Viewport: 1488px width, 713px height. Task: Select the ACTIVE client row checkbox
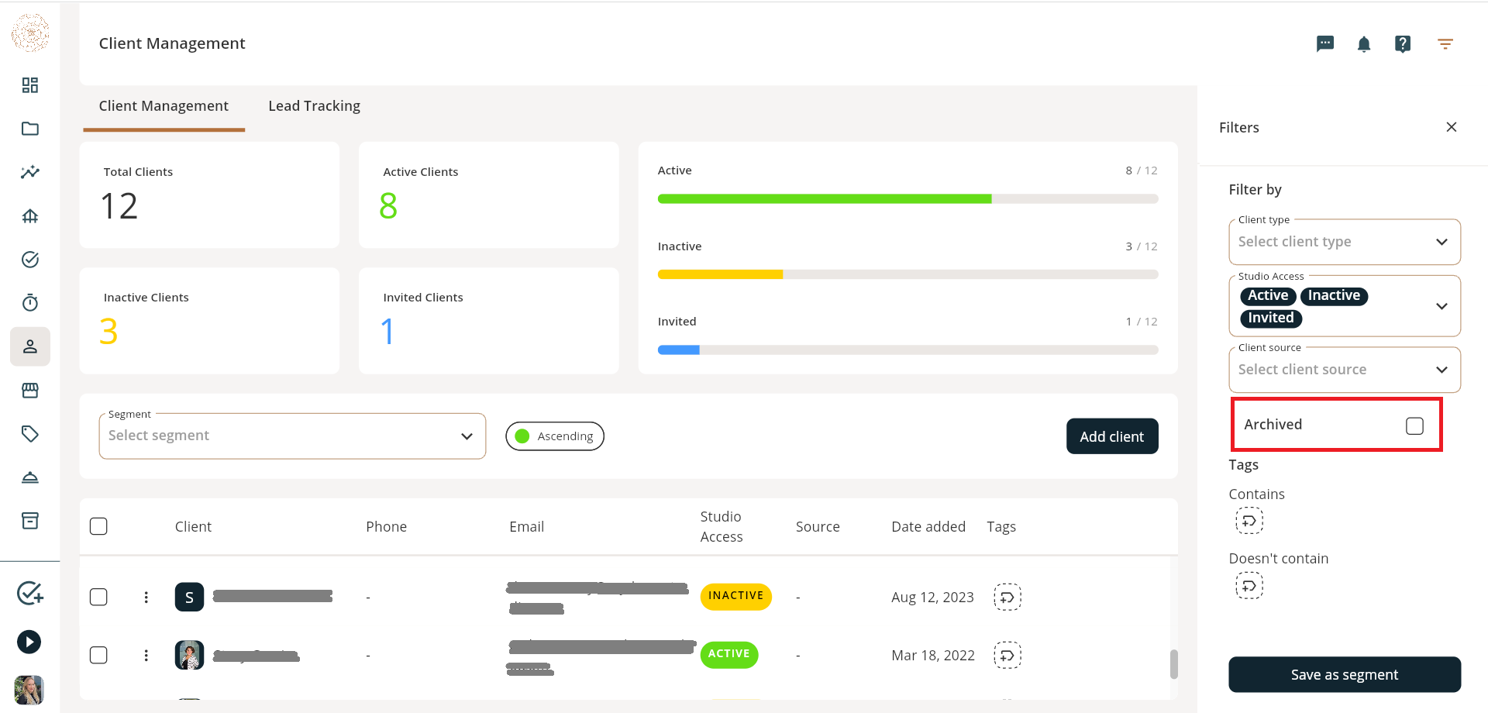(x=98, y=656)
